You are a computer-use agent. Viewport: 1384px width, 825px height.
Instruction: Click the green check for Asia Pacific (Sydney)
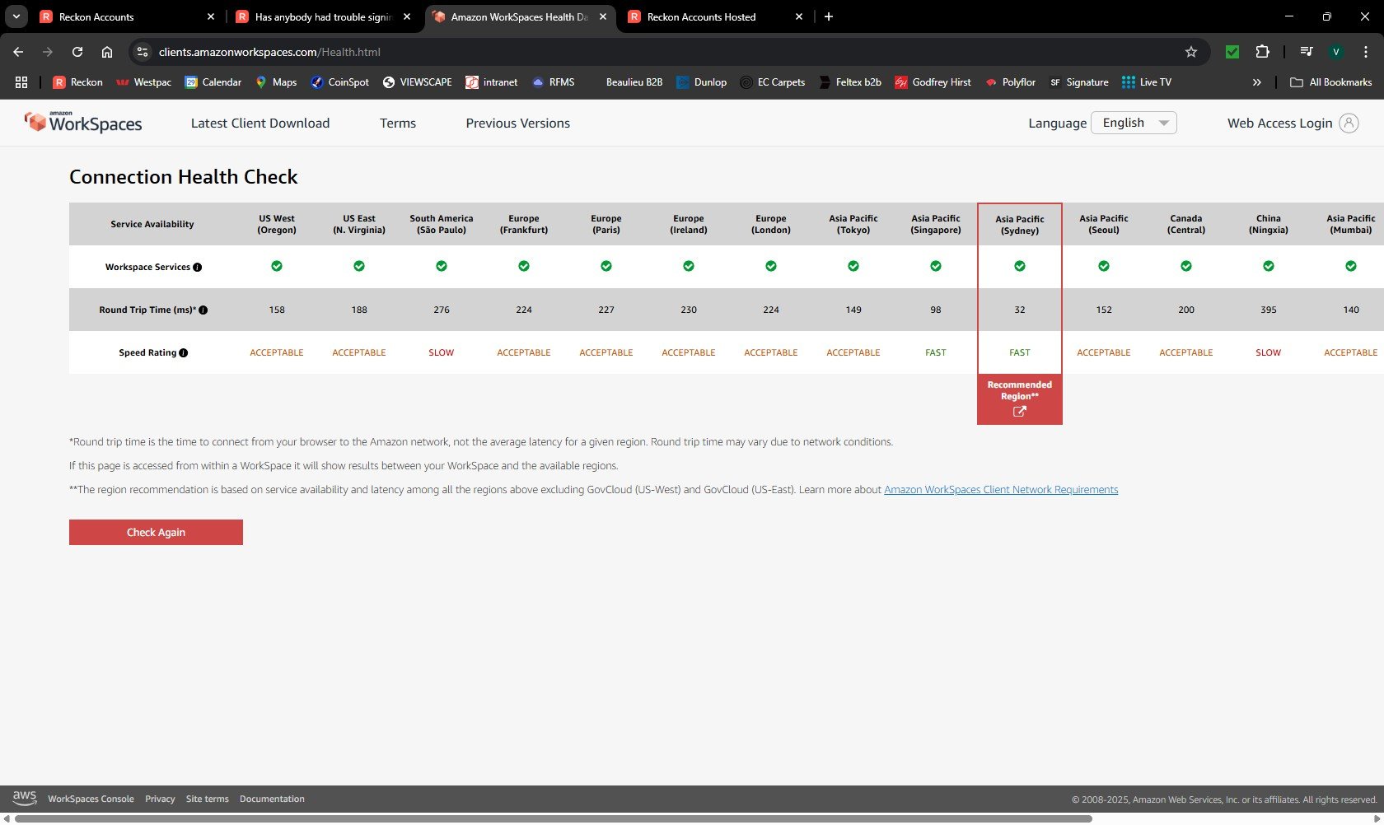1020,266
